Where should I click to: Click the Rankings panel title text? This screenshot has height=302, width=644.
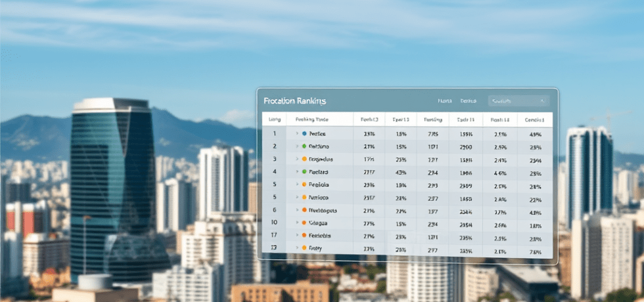click(x=294, y=101)
